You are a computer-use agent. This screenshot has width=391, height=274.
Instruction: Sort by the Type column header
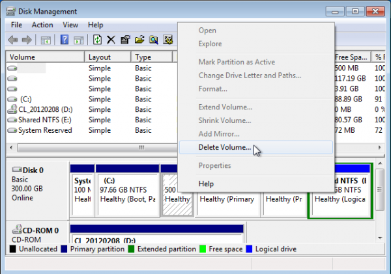[152, 57]
